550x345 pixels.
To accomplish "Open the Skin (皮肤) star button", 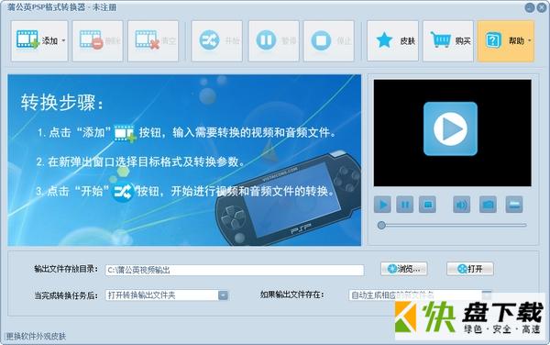I will 392,40.
